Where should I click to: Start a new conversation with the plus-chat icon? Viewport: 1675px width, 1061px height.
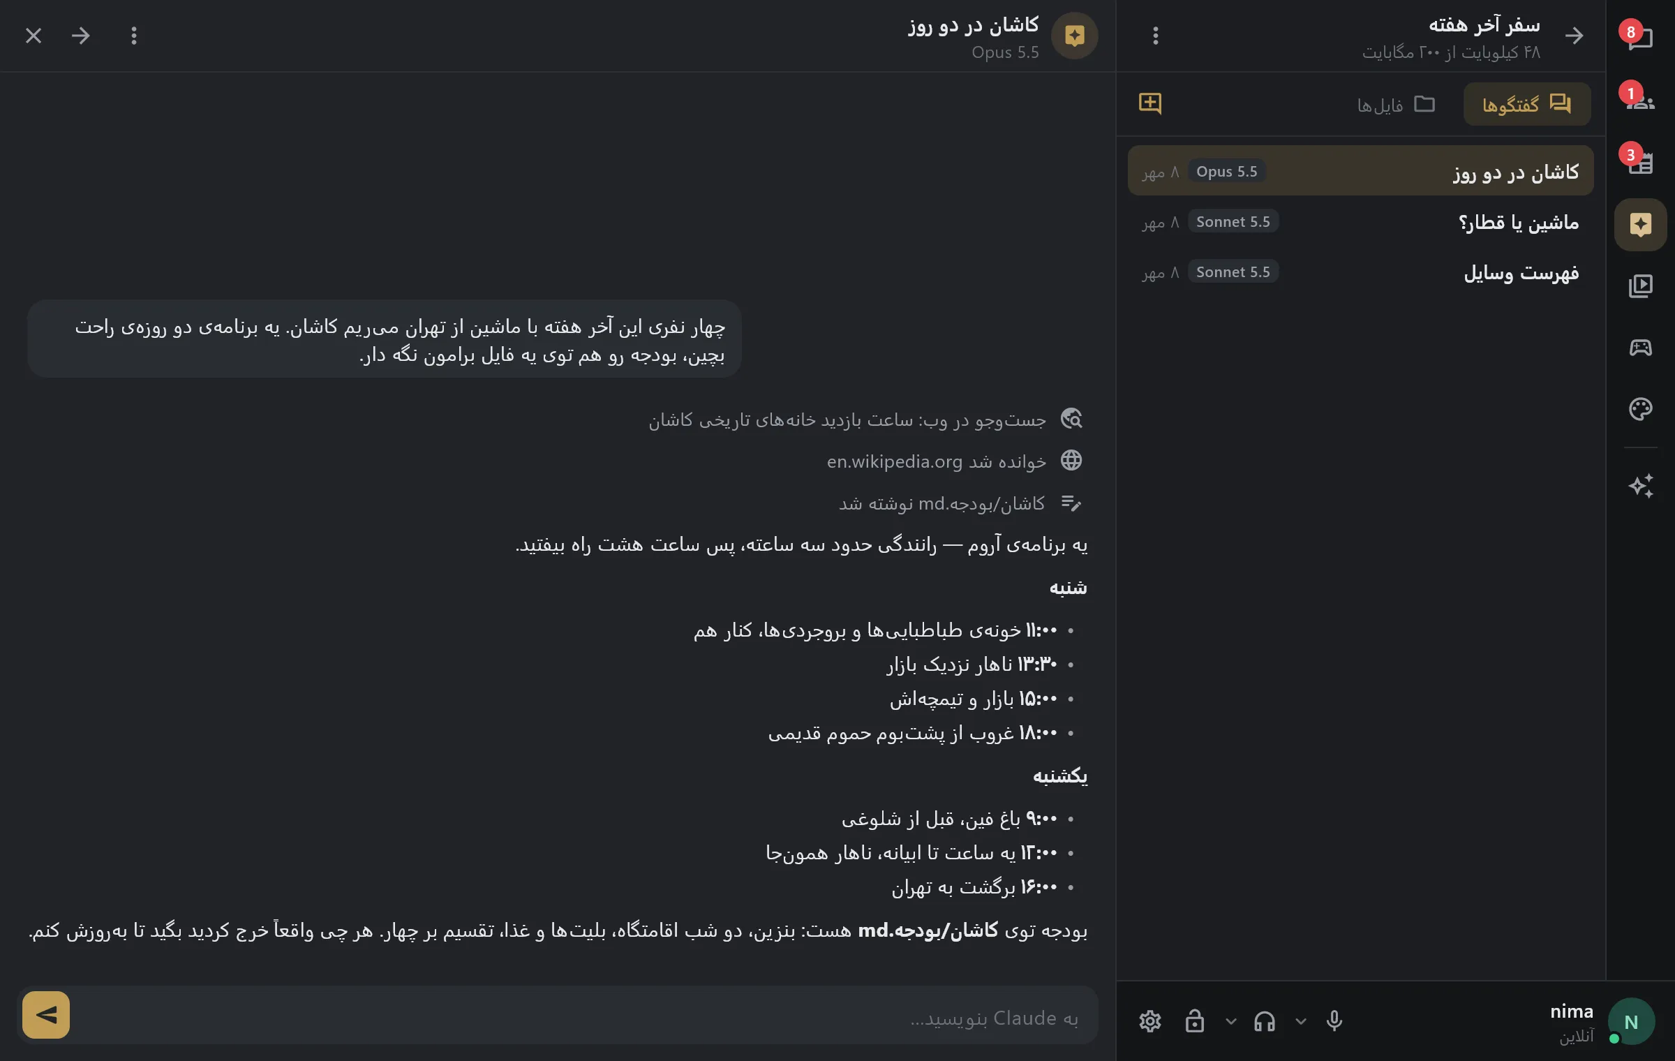pos(1150,104)
